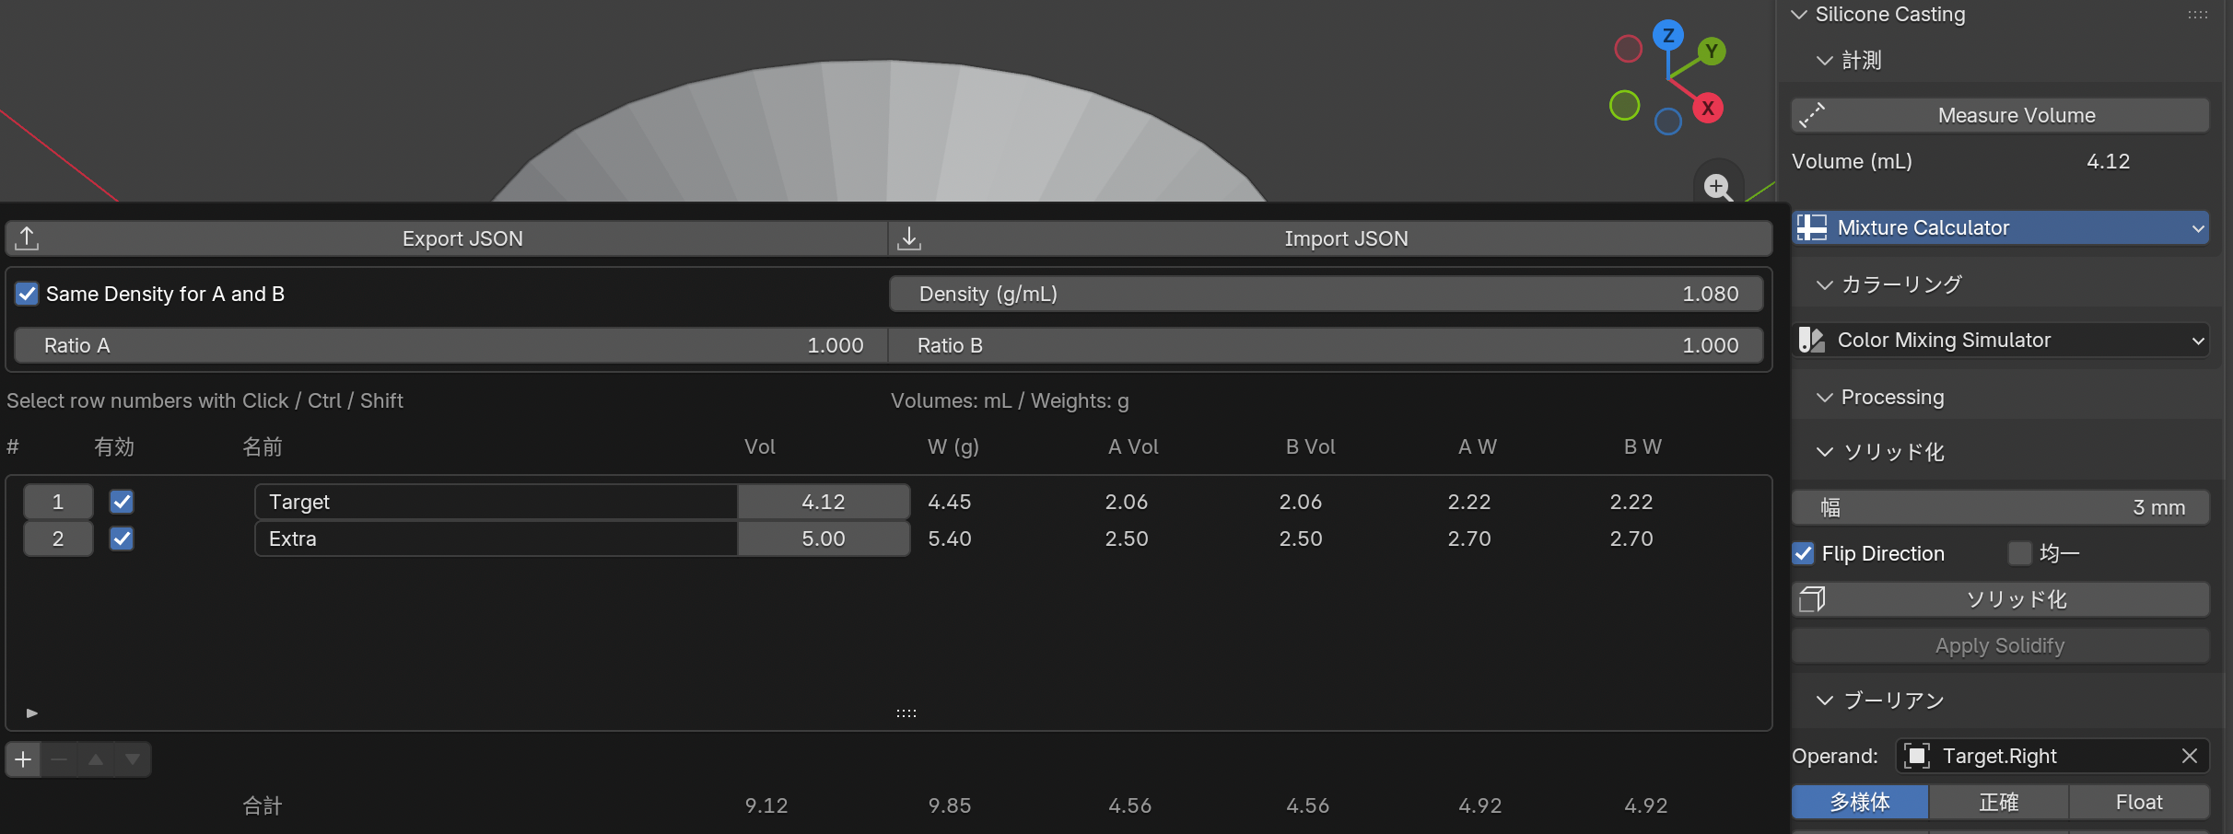Adjust the Density (g/mL) slider field
The width and height of the screenshot is (2233, 834).
coord(1327,294)
